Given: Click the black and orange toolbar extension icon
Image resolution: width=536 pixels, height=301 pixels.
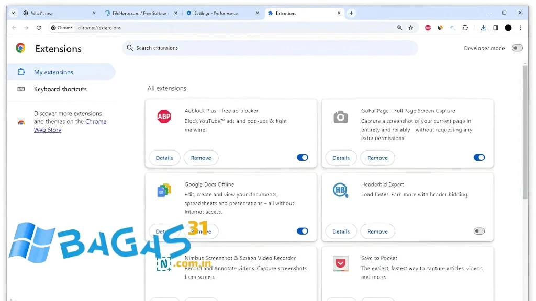Looking at the screenshot, I should pos(440,28).
